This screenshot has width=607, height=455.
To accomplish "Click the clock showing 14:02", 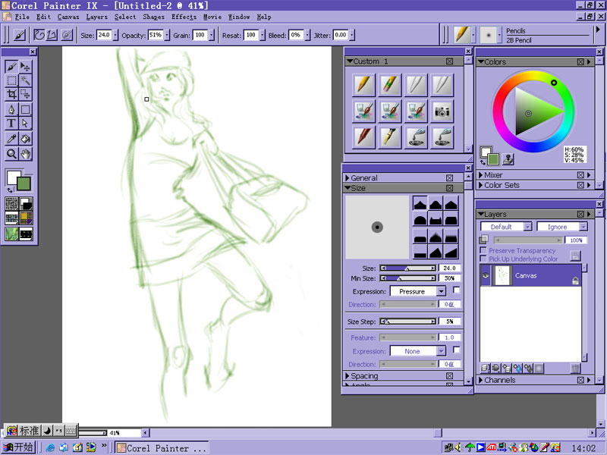I will coord(583,448).
